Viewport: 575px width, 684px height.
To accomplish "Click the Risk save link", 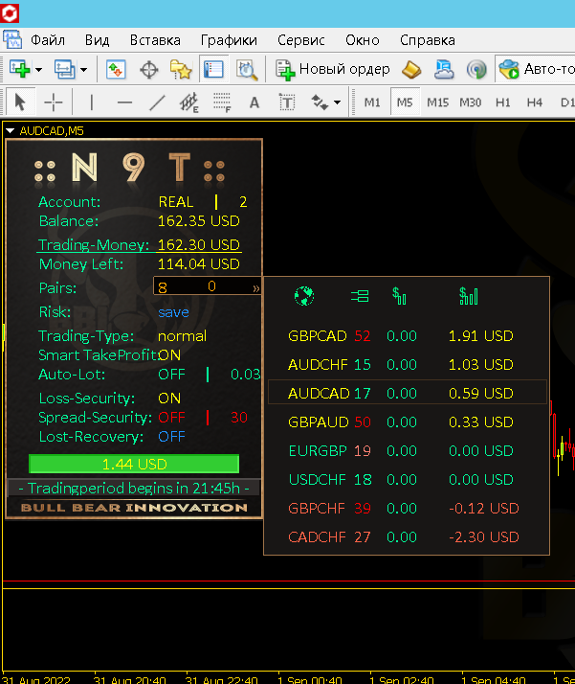I will [173, 312].
